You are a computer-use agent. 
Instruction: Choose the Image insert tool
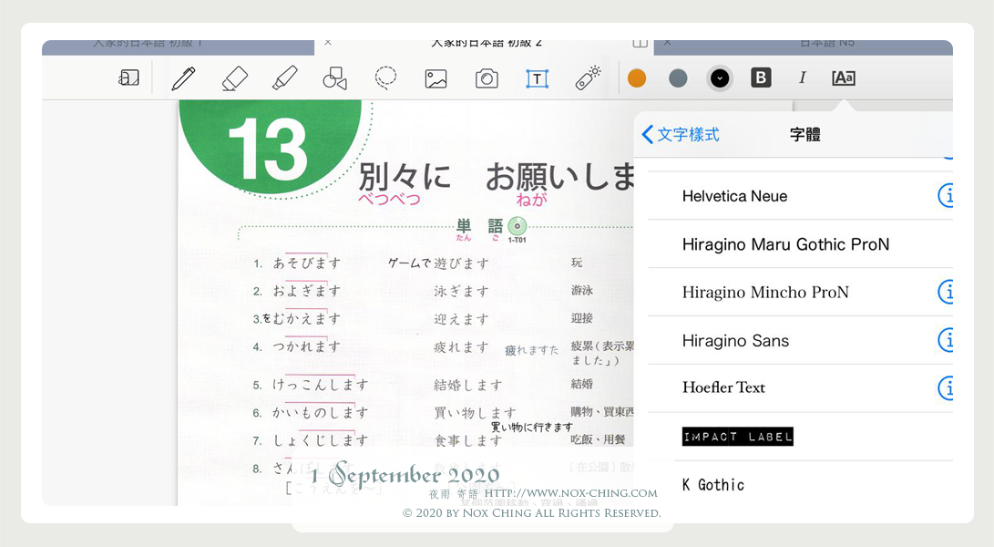(x=436, y=78)
